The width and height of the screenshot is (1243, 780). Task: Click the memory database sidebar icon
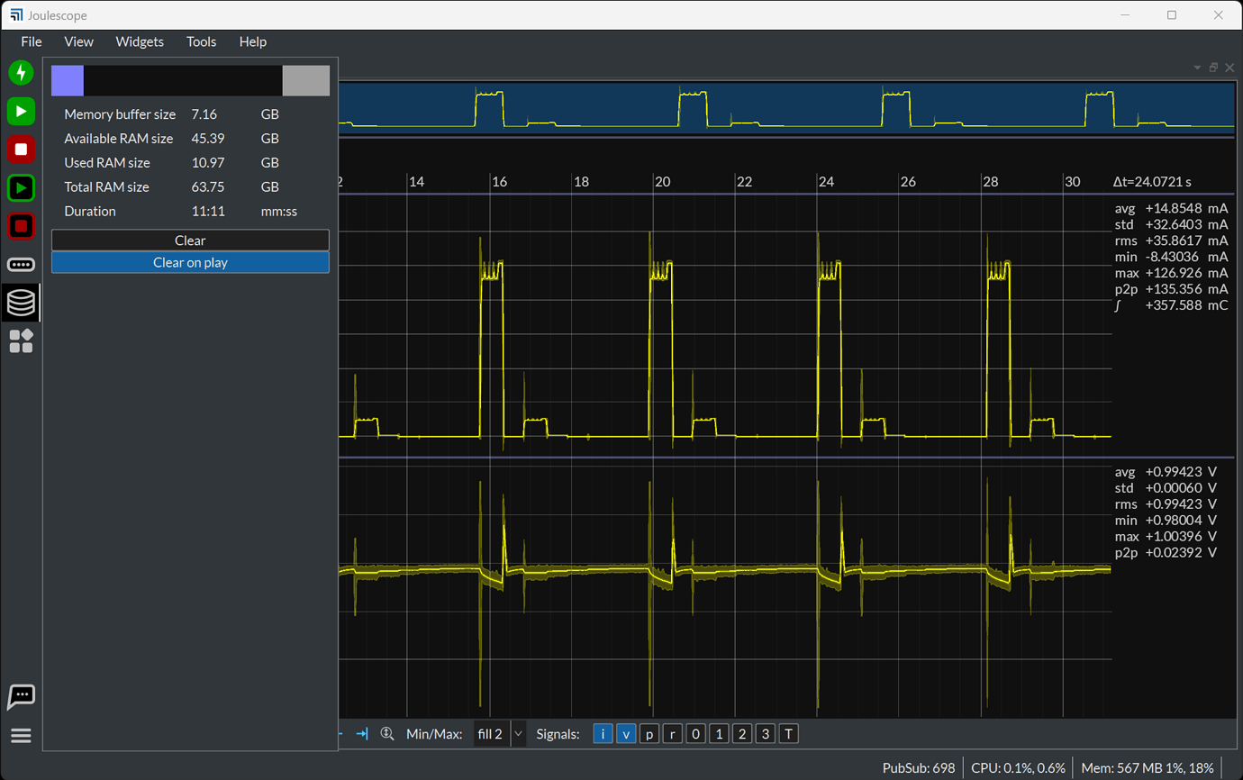[21, 304]
